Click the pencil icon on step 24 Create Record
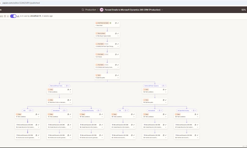This screenshot has width=247, height=148. (166, 125)
